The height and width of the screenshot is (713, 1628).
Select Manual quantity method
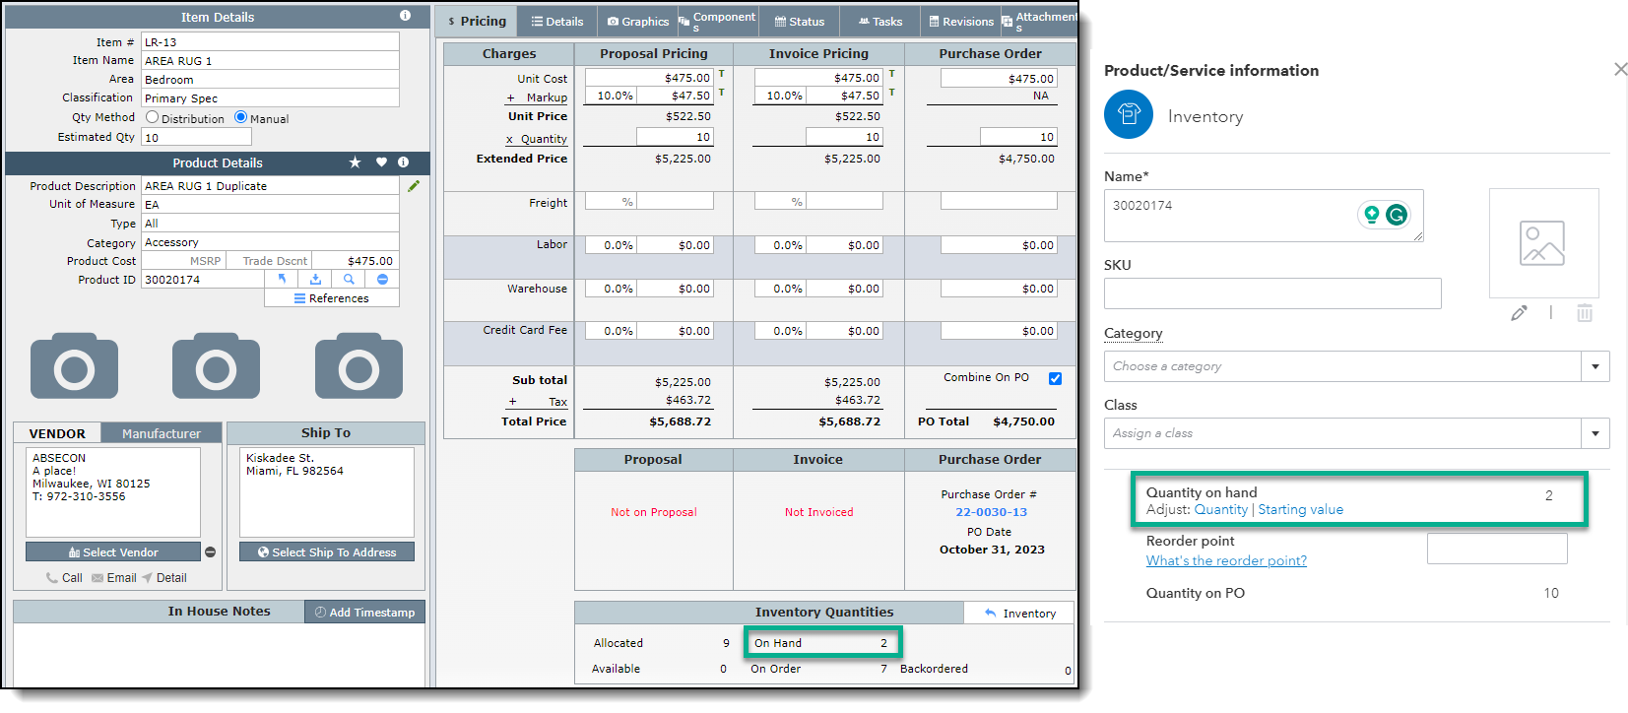pyautogui.click(x=240, y=117)
